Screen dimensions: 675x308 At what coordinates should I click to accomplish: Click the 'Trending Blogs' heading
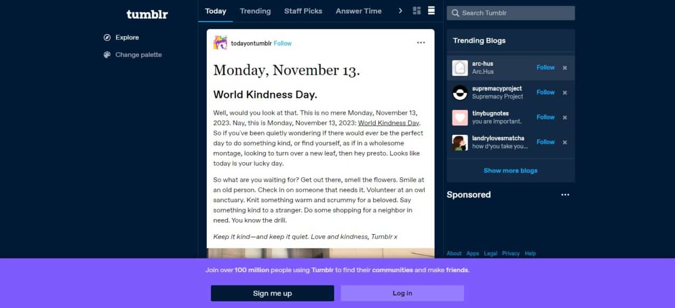point(479,41)
